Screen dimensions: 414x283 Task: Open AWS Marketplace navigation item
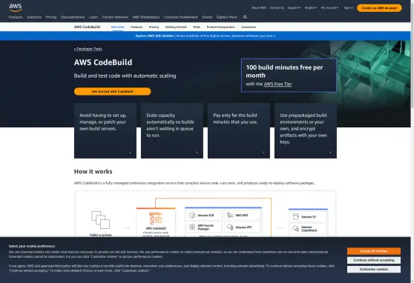[x=146, y=17]
